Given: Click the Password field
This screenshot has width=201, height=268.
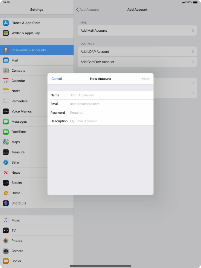Looking at the screenshot, I should (x=111, y=113).
